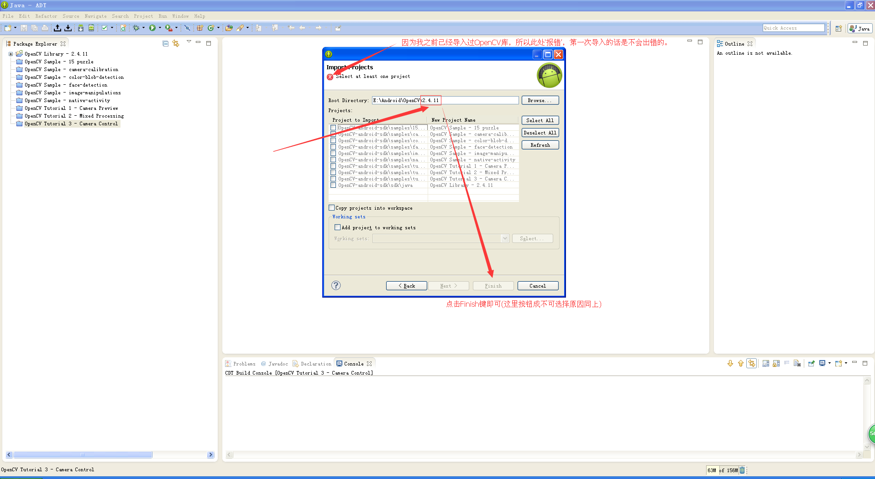Click the Save disk icon in toolbar
This screenshot has width=875, height=479.
click(24, 28)
